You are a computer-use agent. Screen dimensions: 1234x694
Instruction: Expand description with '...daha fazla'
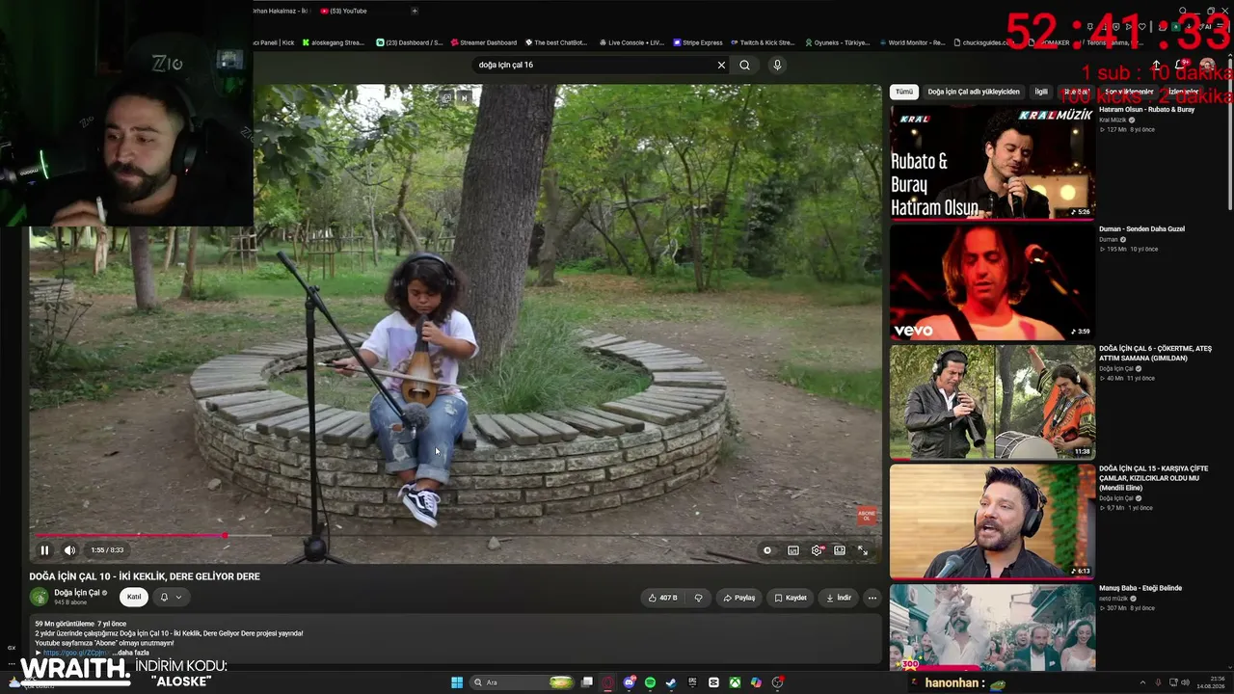(x=130, y=653)
